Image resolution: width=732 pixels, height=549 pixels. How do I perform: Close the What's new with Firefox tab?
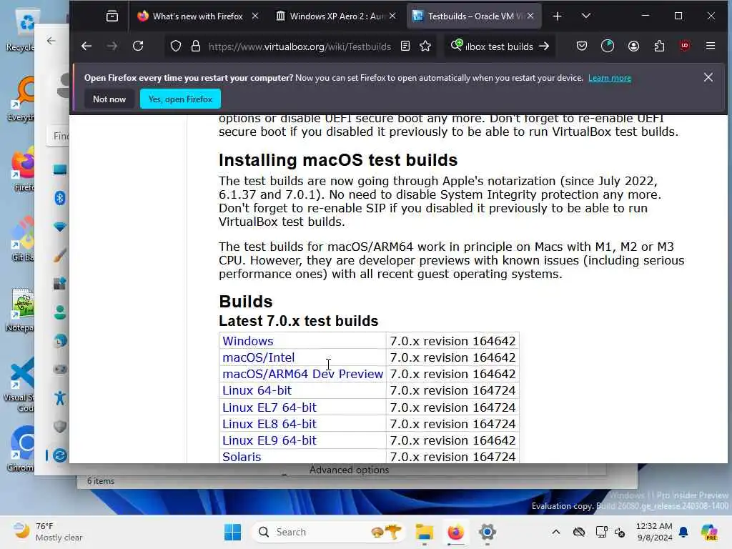click(x=255, y=16)
